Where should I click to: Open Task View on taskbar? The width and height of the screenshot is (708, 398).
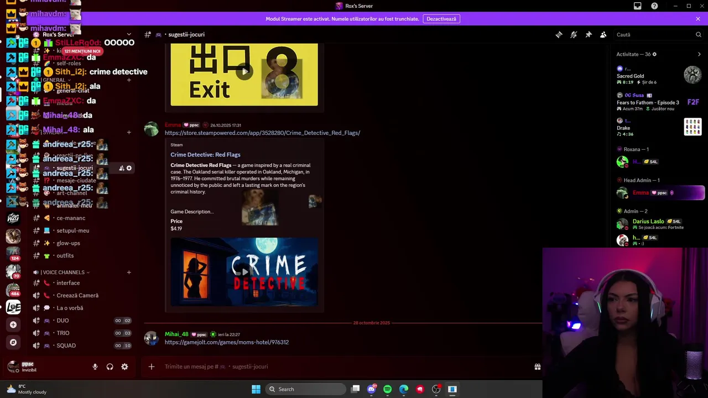356,389
